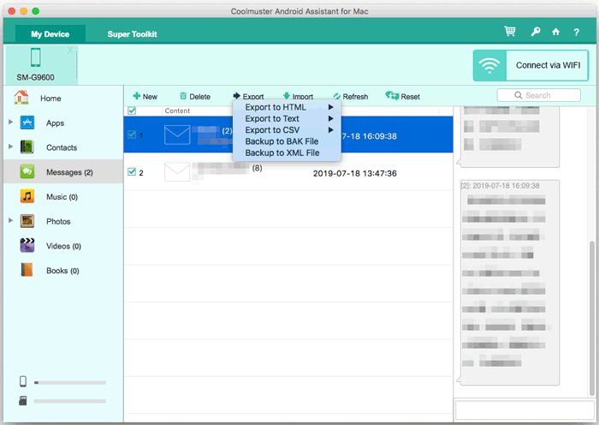Screen dimensions: 599x425
Task: Open the help question mark icon
Action: click(576, 33)
